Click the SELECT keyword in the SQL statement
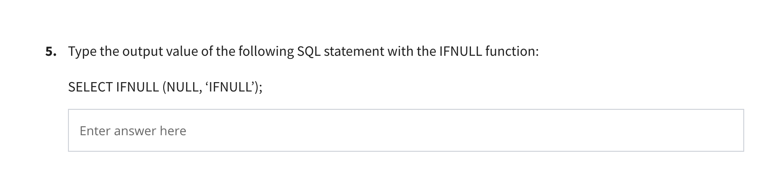The image size is (784, 191). pyautogui.click(x=90, y=87)
